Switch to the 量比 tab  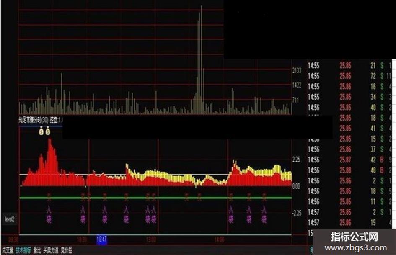(37, 250)
